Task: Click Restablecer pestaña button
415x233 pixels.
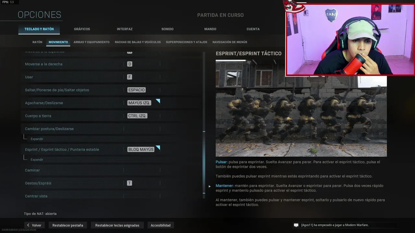Action: [68, 225]
